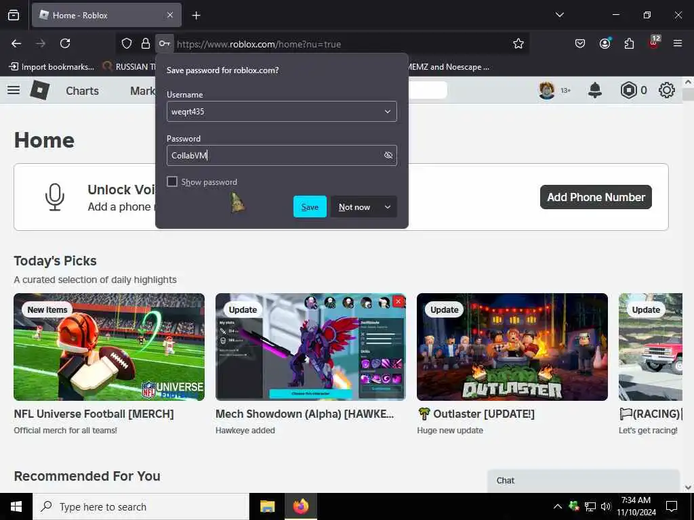Open Outlaster game thumbnail
Image resolution: width=694 pixels, height=520 pixels.
coord(512,347)
